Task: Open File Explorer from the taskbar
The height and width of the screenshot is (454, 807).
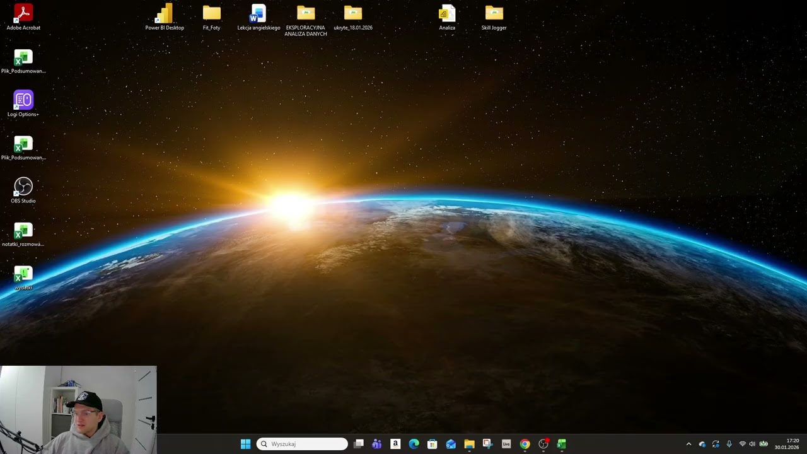Action: (x=469, y=444)
